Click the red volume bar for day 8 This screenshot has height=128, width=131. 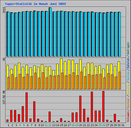34,112
